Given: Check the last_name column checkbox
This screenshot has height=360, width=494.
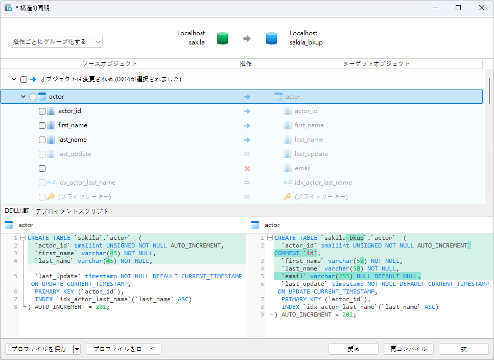Looking at the screenshot, I should (x=42, y=140).
